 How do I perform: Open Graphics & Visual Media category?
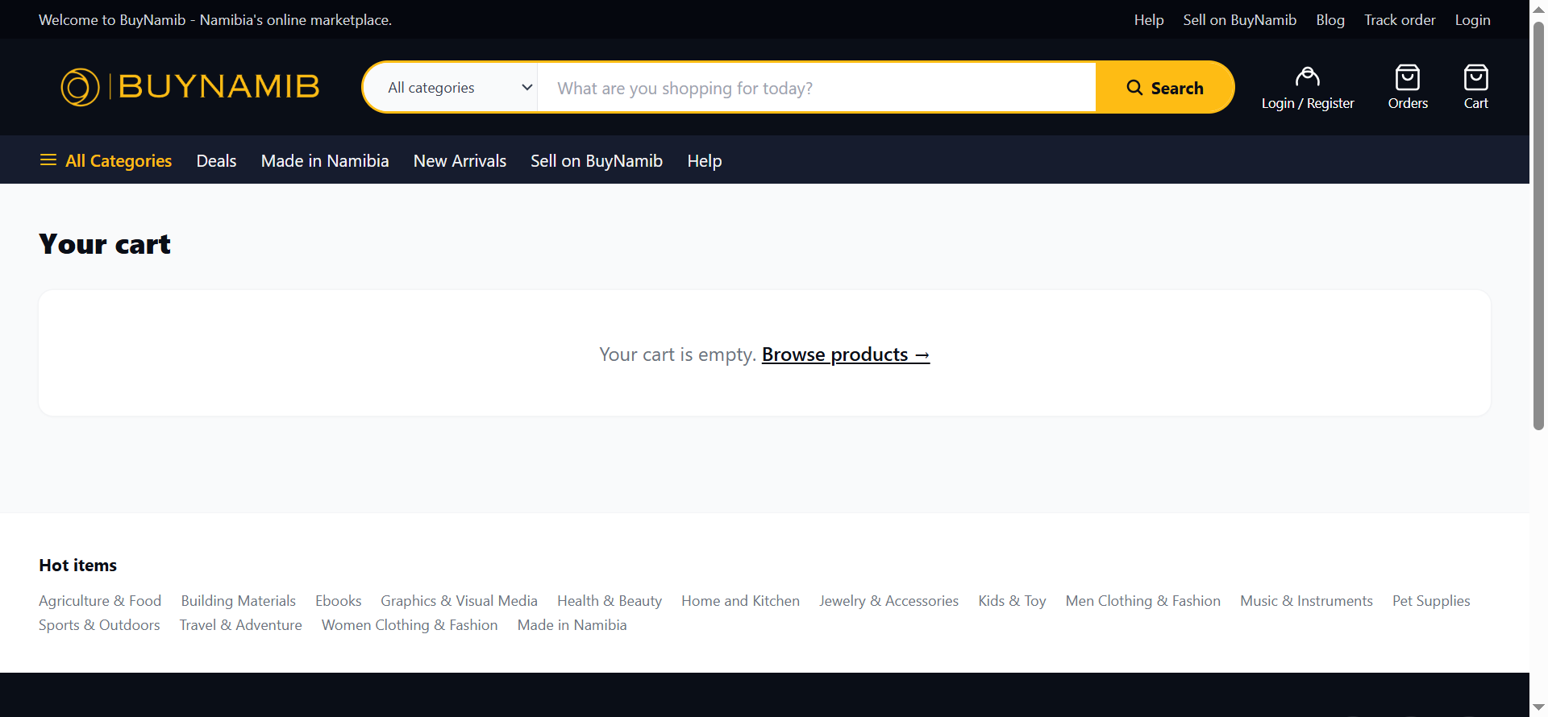pos(459,601)
